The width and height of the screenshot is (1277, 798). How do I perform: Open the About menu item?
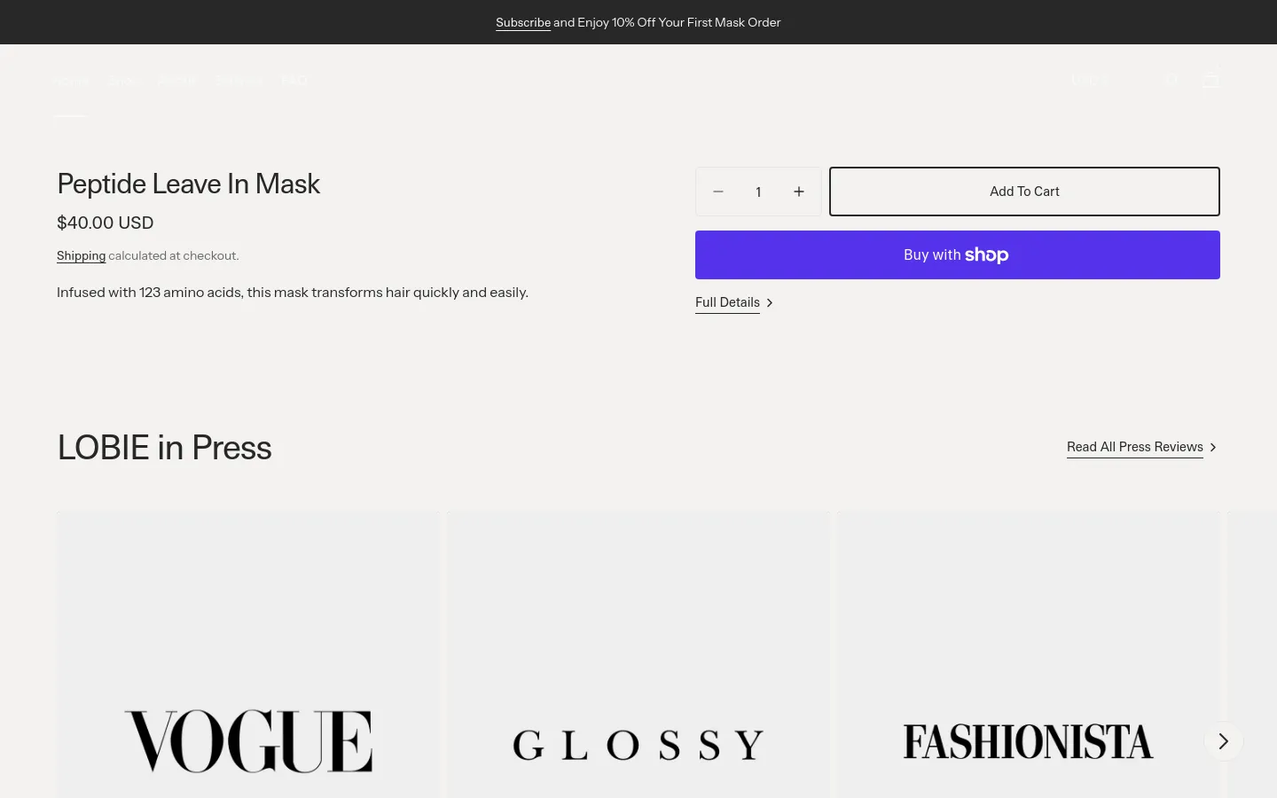176,81
